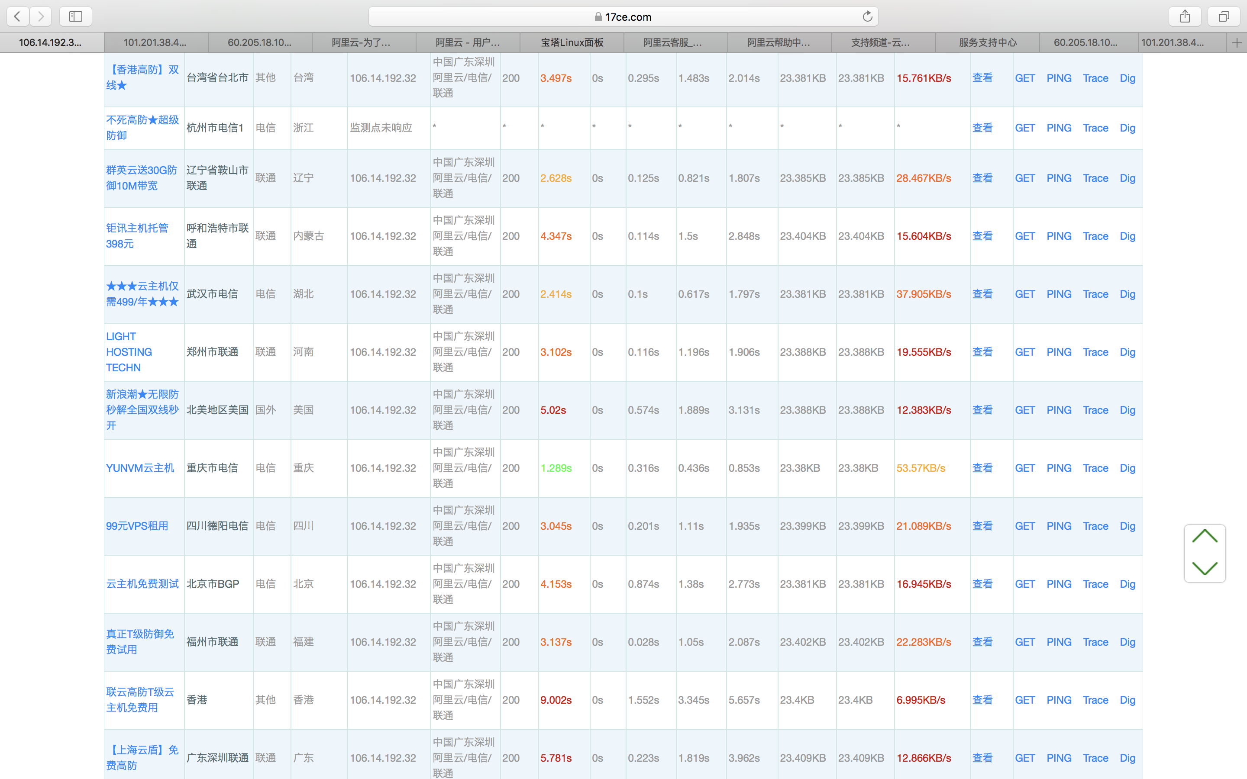Viewport: 1247px width, 779px height.
Task: Open the 【上海盾】免费高防 link
Action: (x=143, y=758)
